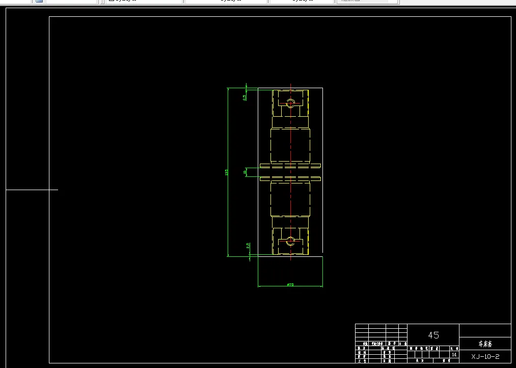516x368 pixels.
Task: Select the ø75 diameter dimension text
Action: 290,285
